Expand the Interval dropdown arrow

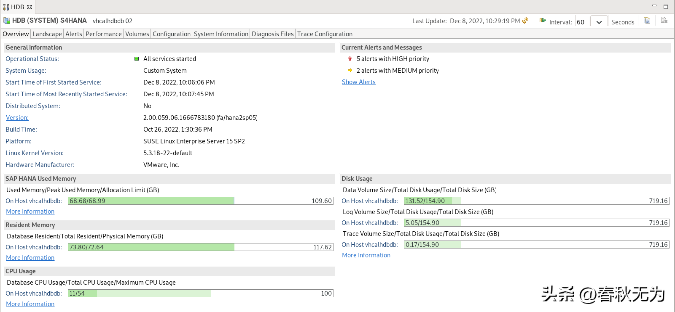tap(599, 22)
